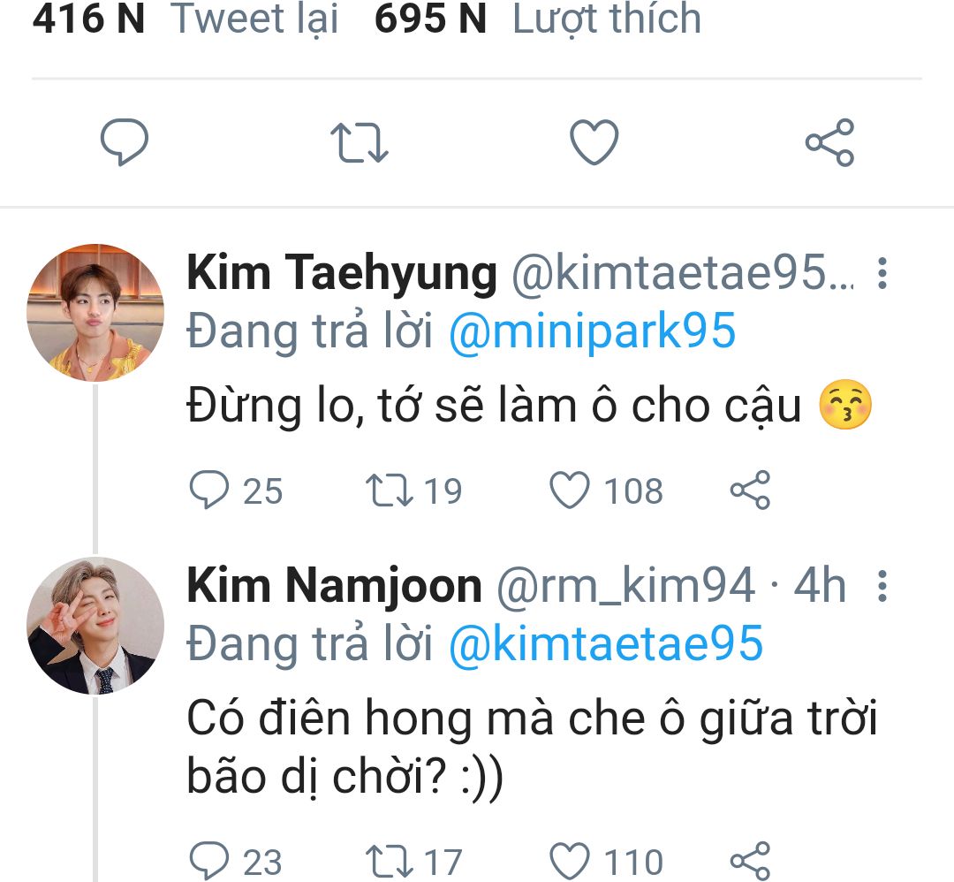Open Kim Taehyung's profile picture

pyautogui.click(x=95, y=312)
